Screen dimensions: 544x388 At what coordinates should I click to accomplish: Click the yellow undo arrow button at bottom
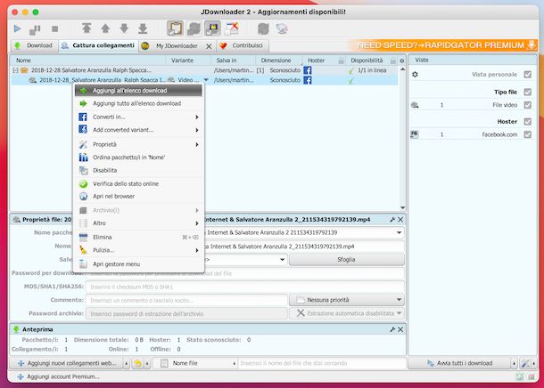[138, 363]
